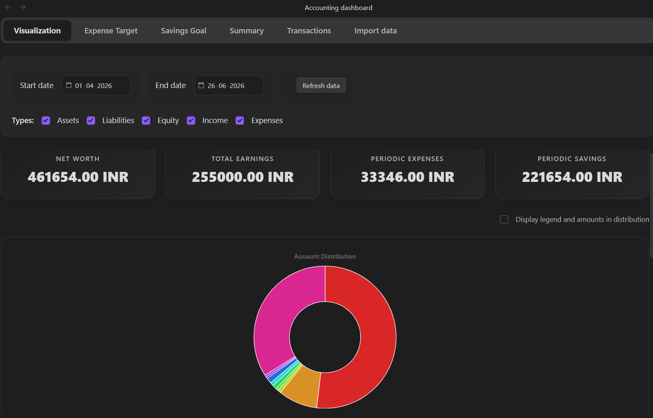Open the End date calendar icon
The image size is (653, 418).
point(201,85)
